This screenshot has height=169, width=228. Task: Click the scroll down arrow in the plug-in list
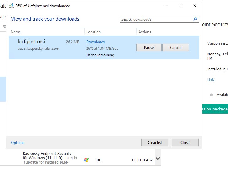tap(158, 159)
